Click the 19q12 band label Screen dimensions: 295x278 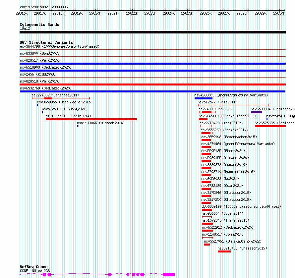click(x=25, y=28)
